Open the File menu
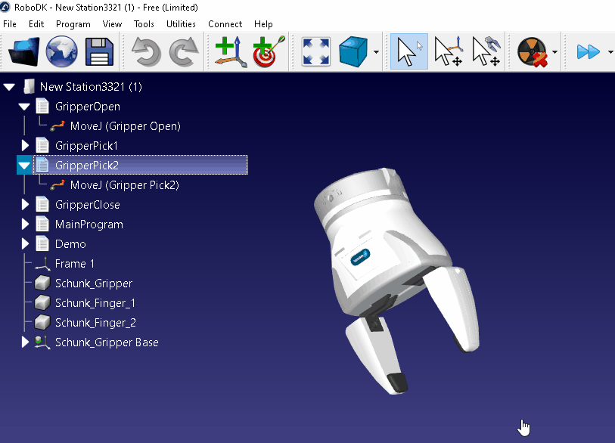This screenshot has width=615, height=443. coord(10,24)
